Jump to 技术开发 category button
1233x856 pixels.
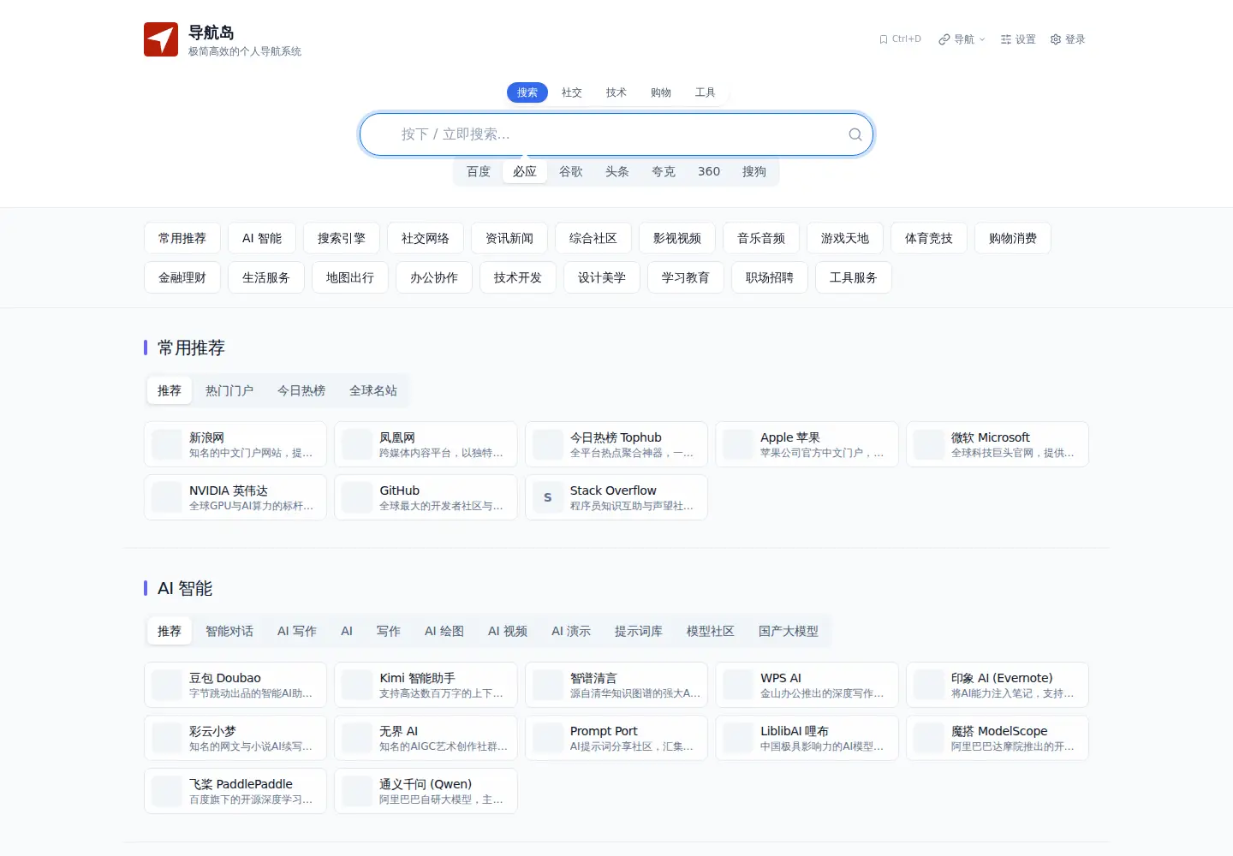click(518, 277)
